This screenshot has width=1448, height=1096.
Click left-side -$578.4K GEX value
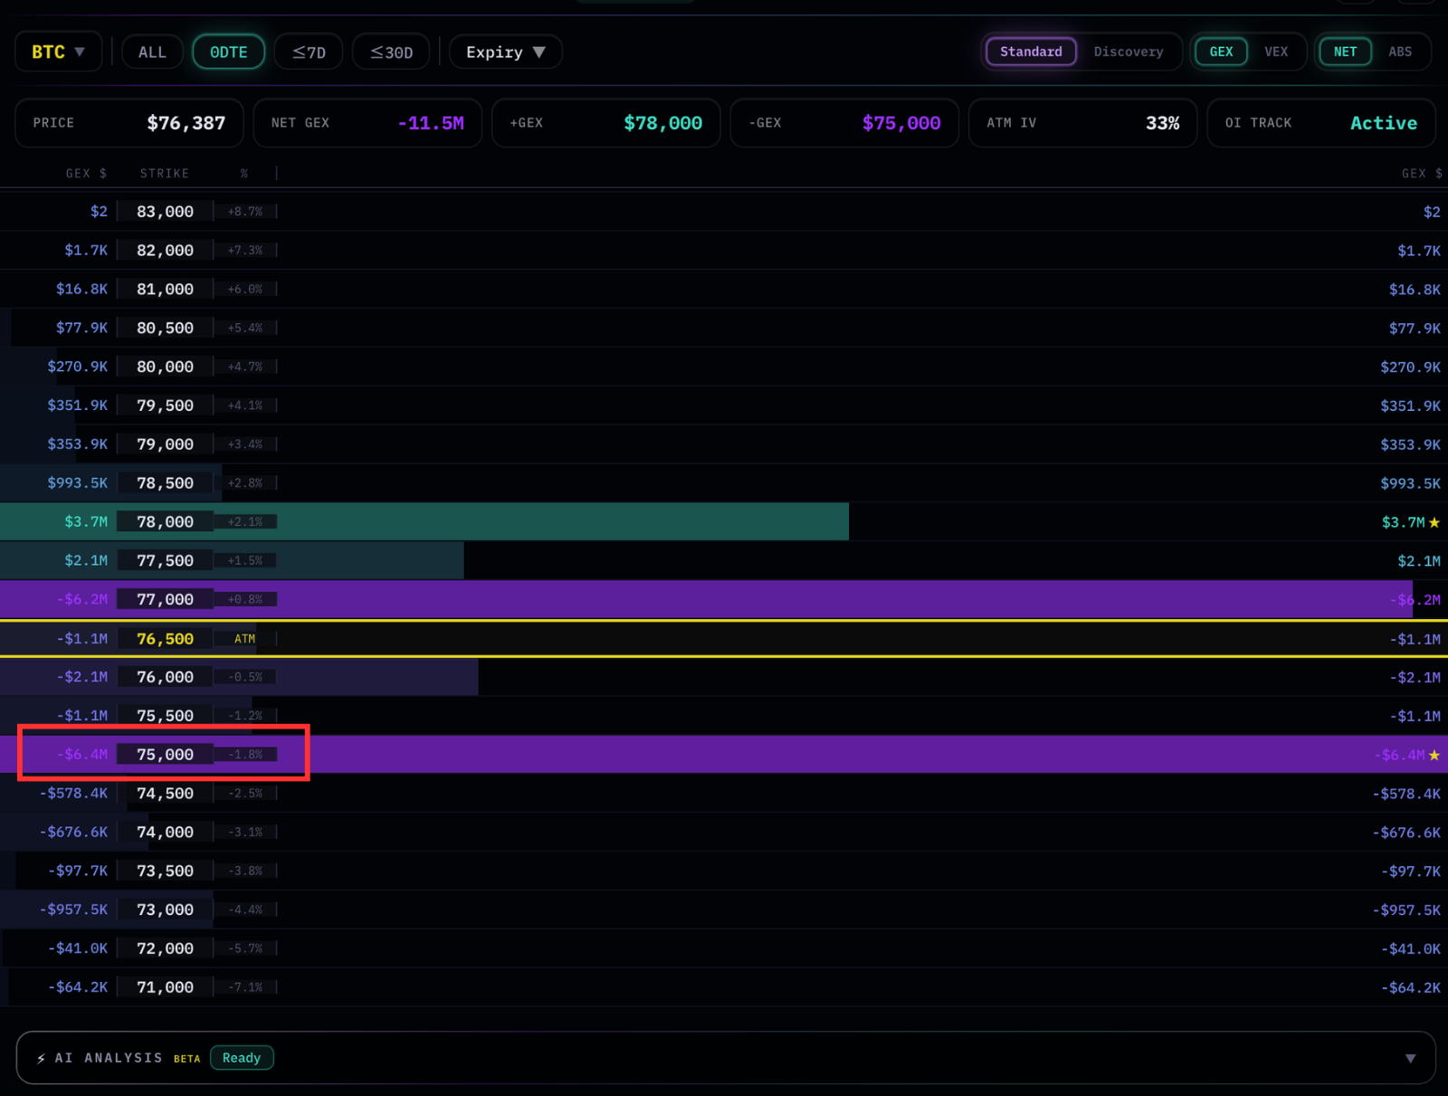(x=73, y=794)
